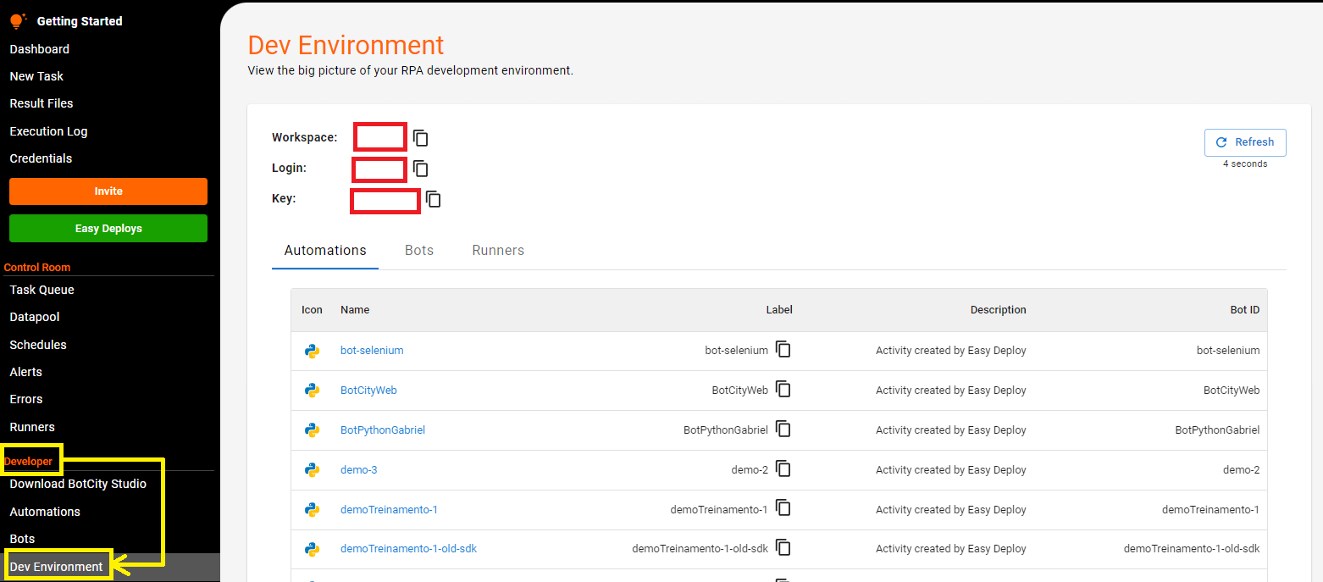Copy the demo-2 label
This screenshot has height=582, width=1323.
pos(783,469)
